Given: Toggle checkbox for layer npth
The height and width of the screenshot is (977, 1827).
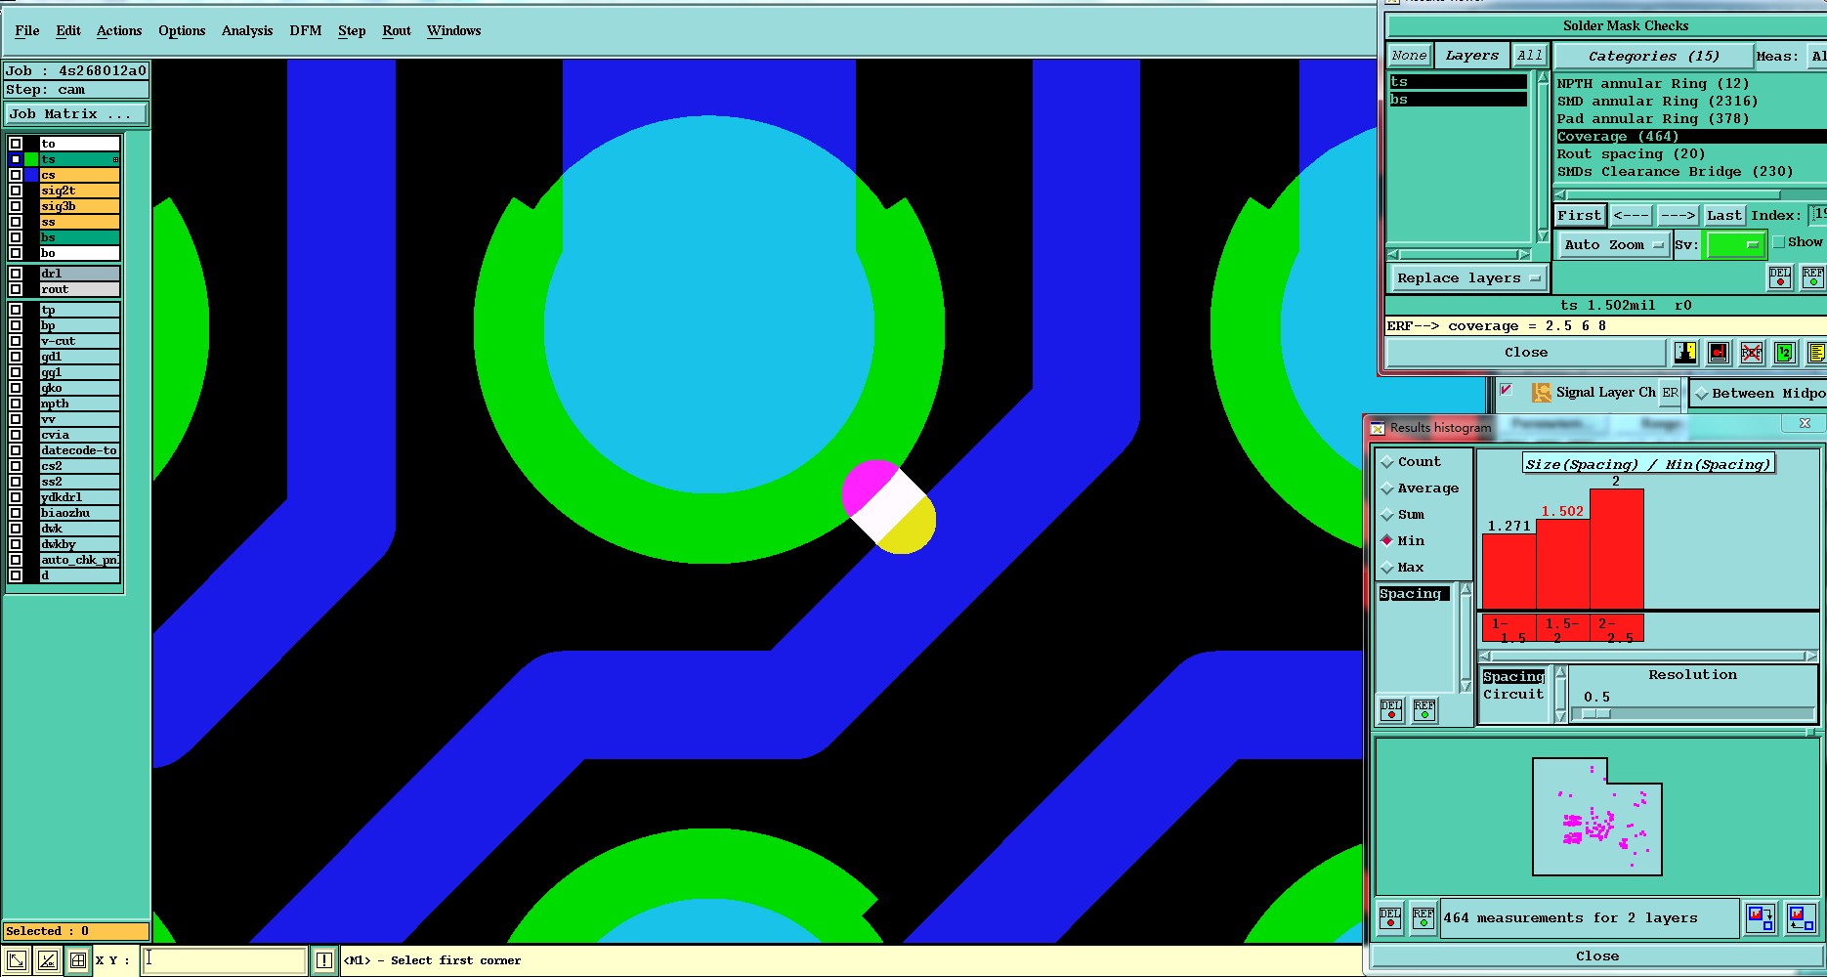Looking at the screenshot, I should click(16, 404).
